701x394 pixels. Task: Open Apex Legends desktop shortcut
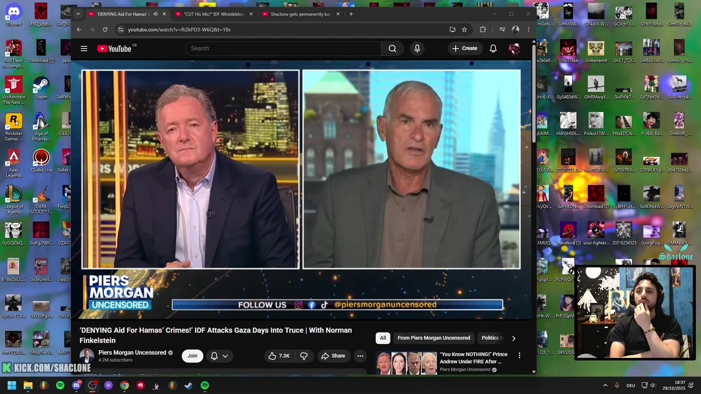[x=14, y=164]
